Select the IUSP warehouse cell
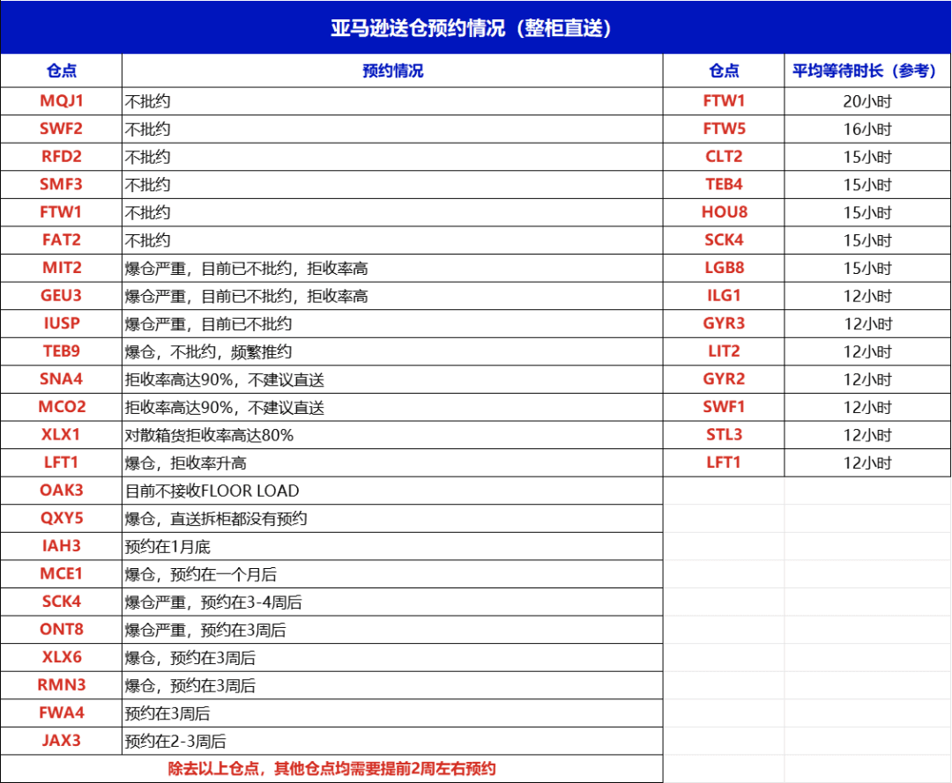 [61, 323]
